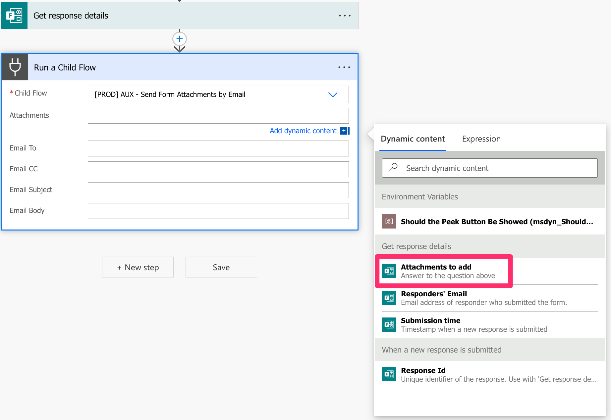
Task: Click the Email Body input field
Action: click(x=218, y=211)
